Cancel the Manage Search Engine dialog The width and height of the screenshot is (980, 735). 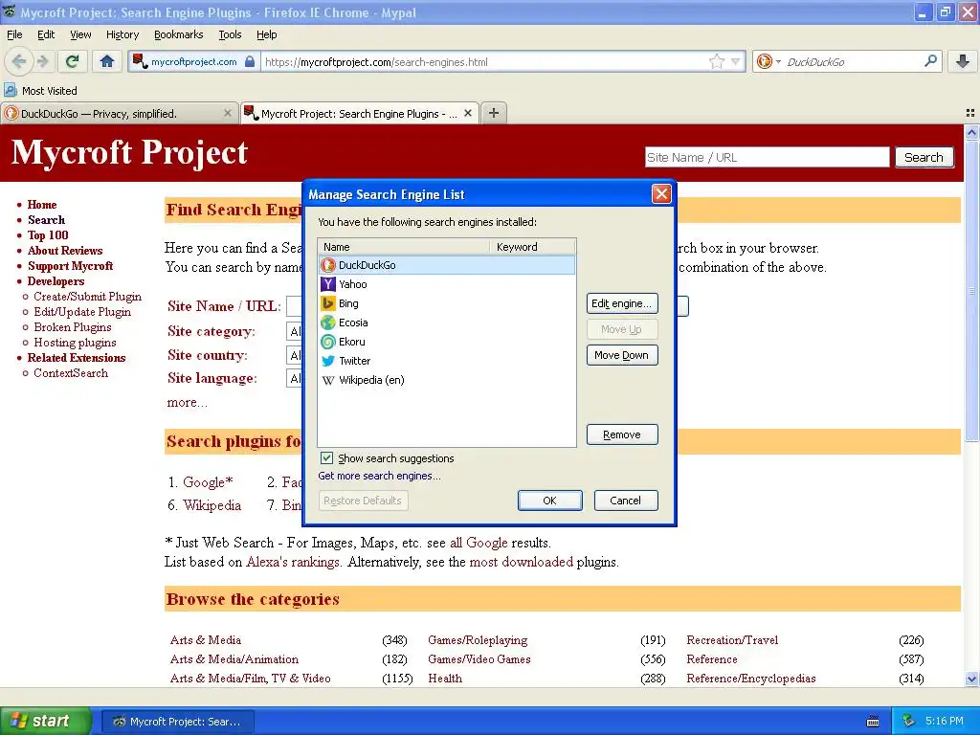pos(626,500)
